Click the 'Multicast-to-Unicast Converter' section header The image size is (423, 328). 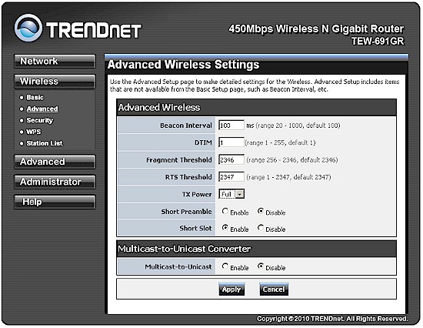(x=185, y=249)
